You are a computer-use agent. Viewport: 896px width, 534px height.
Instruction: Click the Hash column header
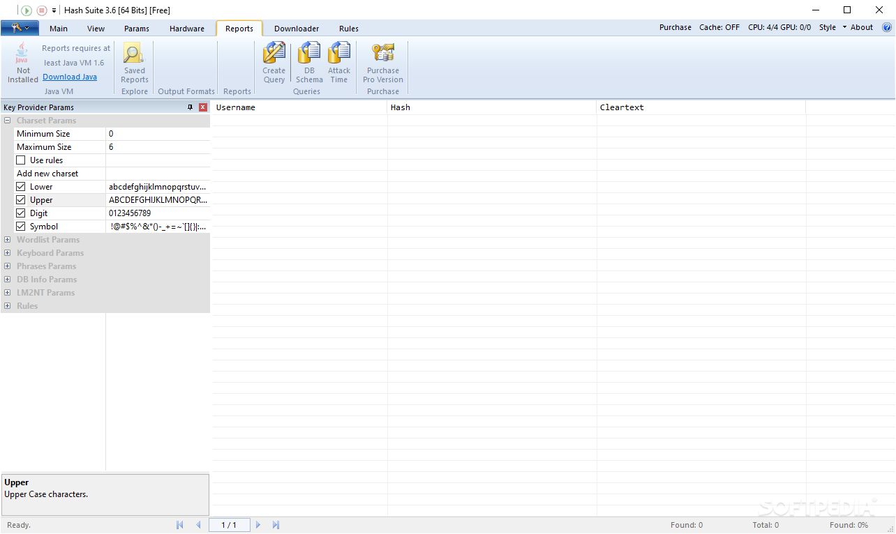[493, 107]
